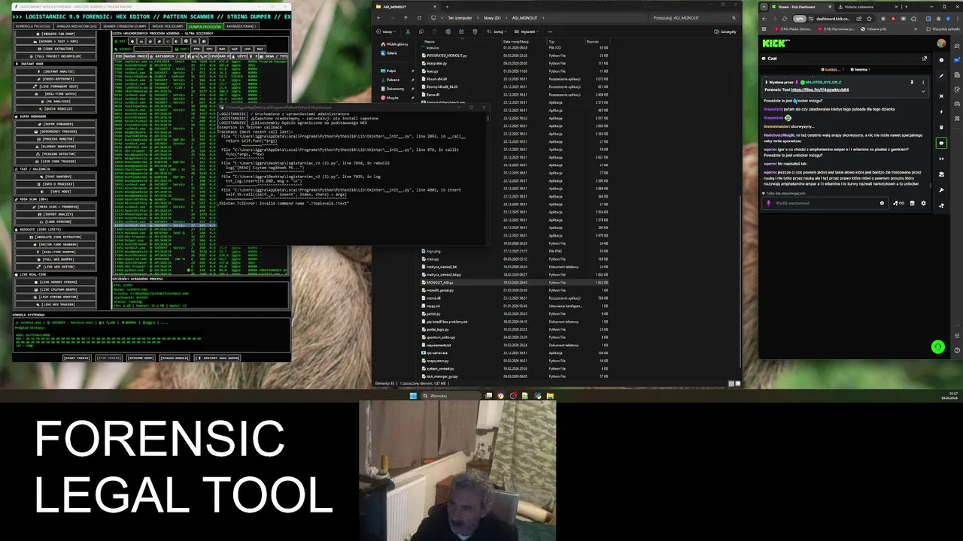This screenshot has width=963, height=541.
Task: Toggle the Szczegóły details pane in Explorer
Action: (x=725, y=32)
